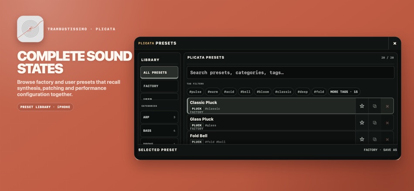Click the 20 / 20 preset count
This screenshot has width=414, height=191.
tap(387, 58)
